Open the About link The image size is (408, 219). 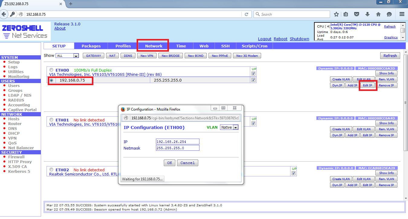coord(60,28)
